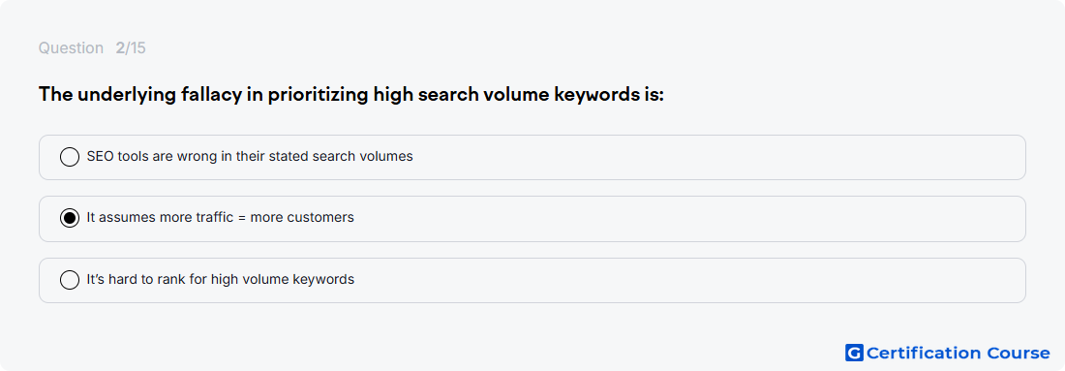Image resolution: width=1065 pixels, height=371 pixels.
Task: Click the 2/15 question counter
Action: click(131, 48)
